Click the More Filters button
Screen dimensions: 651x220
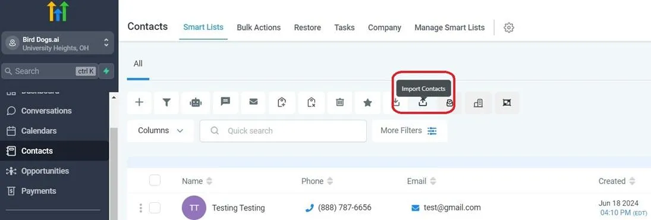pos(410,131)
